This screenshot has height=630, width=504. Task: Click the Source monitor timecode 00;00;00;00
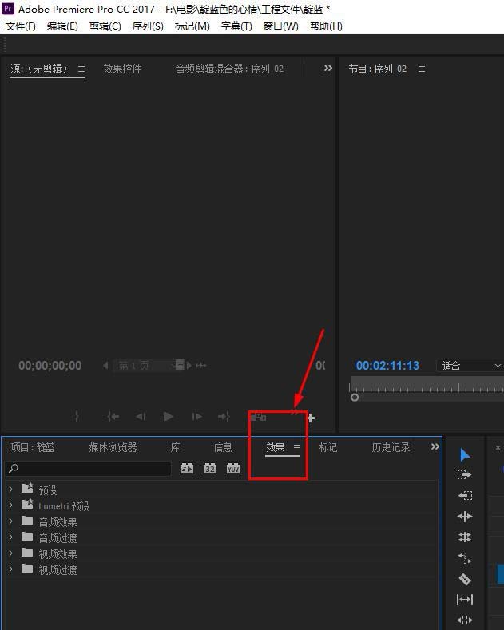[x=50, y=366]
